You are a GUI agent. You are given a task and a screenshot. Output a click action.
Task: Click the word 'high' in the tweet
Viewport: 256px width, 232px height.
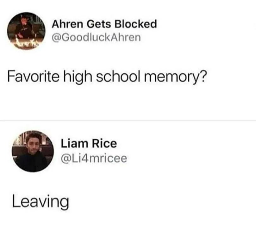coord(78,77)
